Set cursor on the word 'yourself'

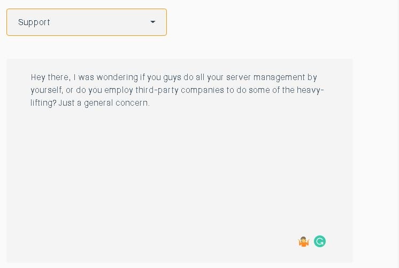tap(47, 90)
